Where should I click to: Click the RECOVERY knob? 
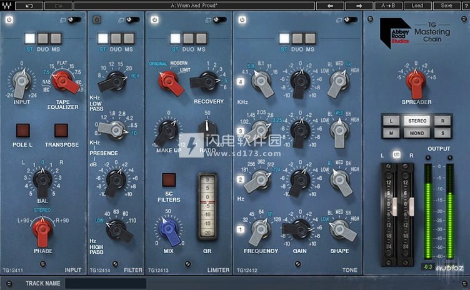coord(207,81)
